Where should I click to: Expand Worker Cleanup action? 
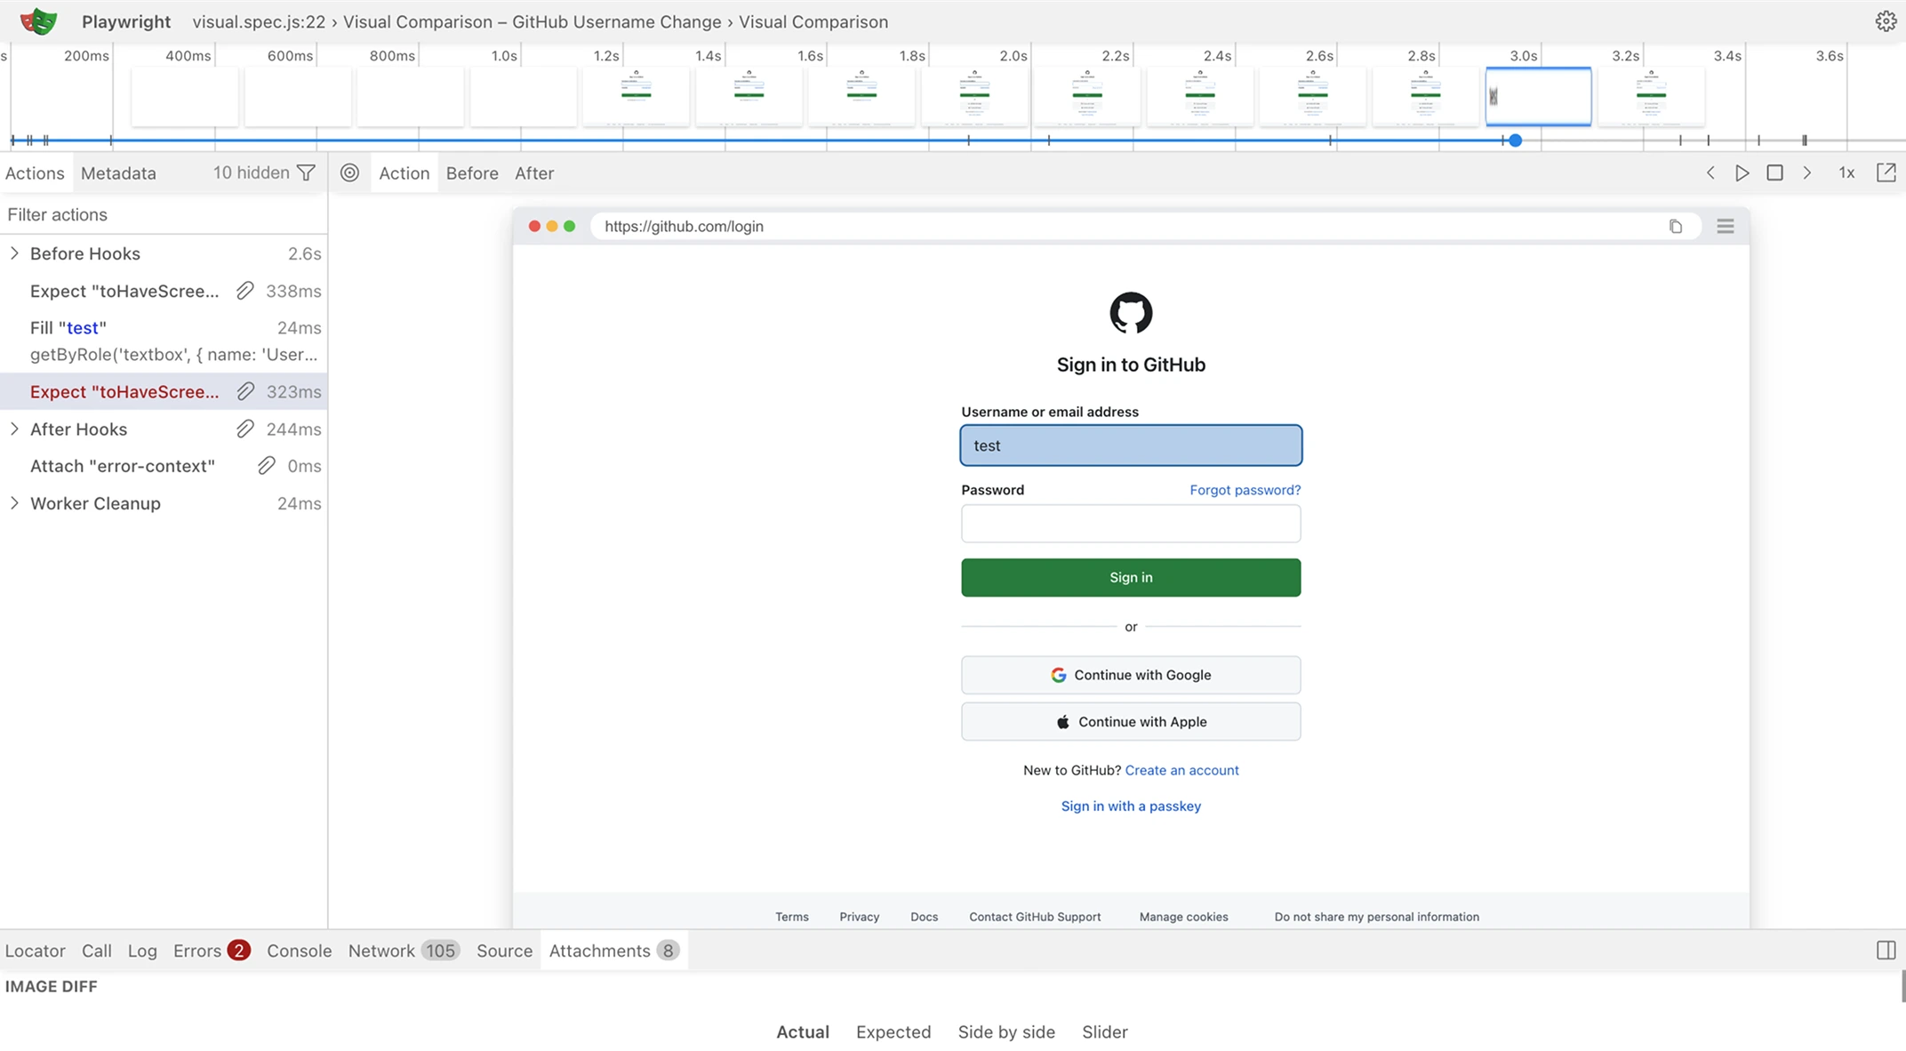click(x=14, y=503)
